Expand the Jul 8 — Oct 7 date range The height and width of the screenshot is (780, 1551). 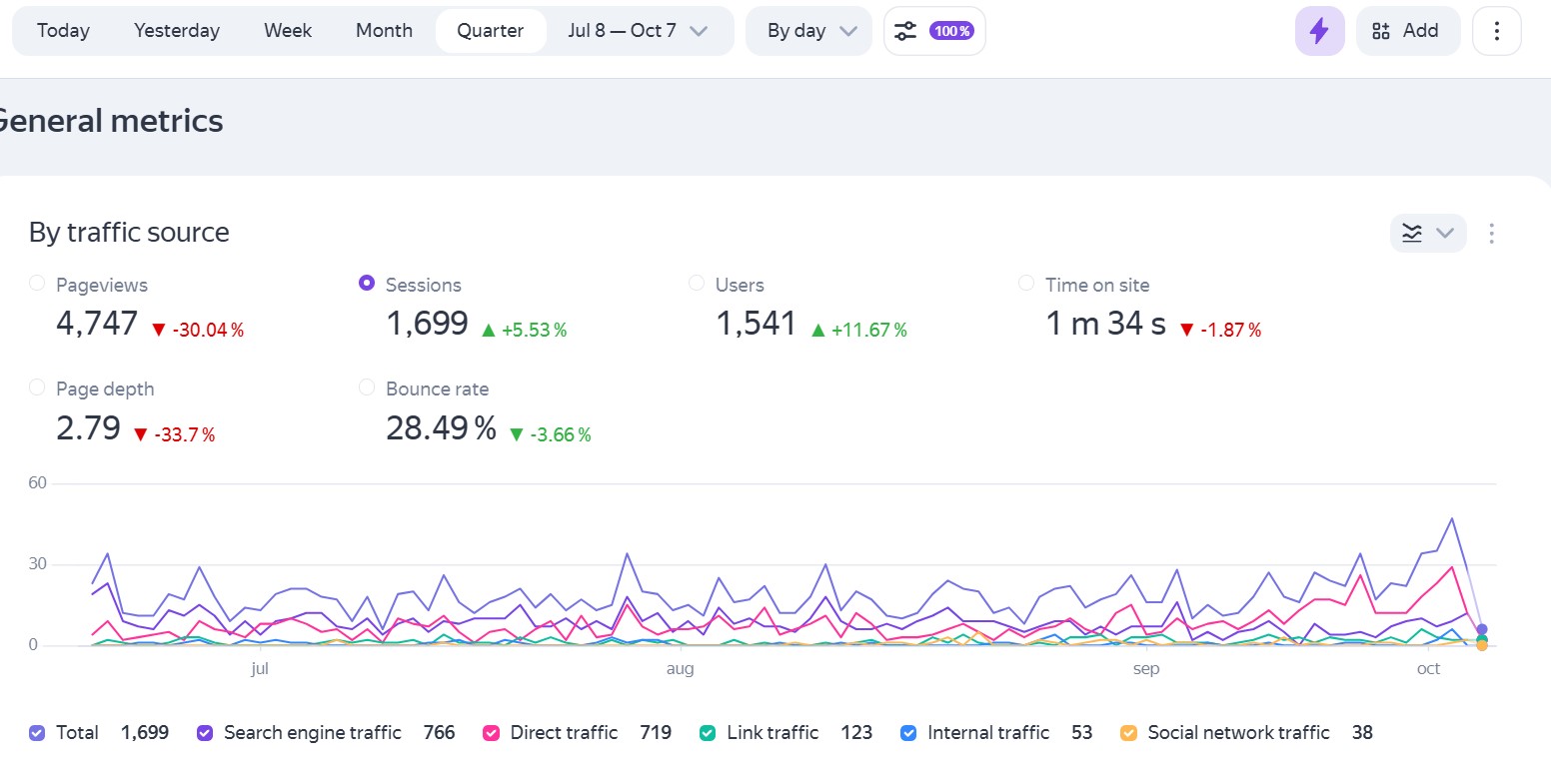[x=638, y=31]
